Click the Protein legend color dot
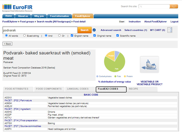This screenshot has width=182, height=135. 125,76
